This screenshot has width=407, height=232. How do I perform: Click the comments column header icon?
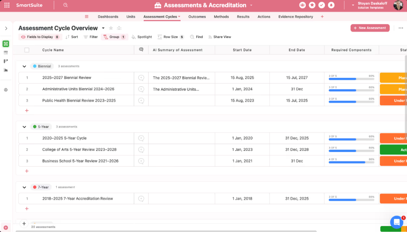(x=141, y=50)
